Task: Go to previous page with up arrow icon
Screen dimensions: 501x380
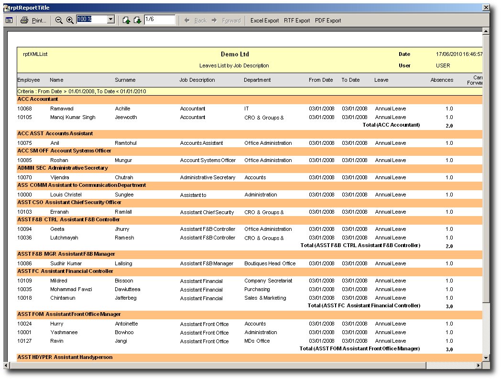Action: pyautogui.click(x=126, y=20)
